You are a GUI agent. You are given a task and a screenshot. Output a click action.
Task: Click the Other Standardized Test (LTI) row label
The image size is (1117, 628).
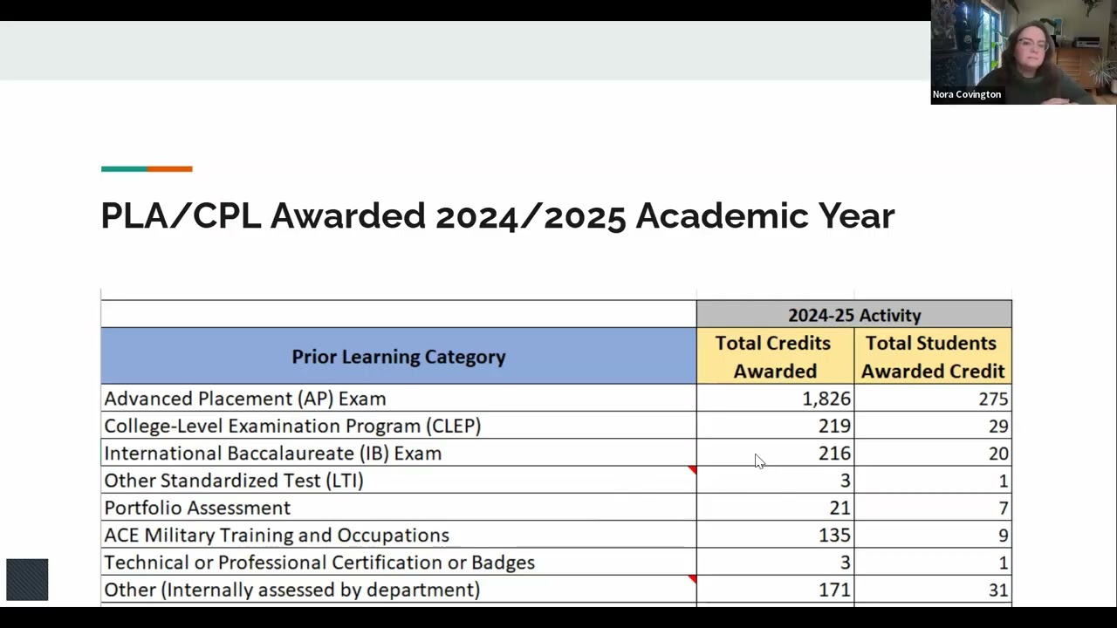pyautogui.click(x=234, y=481)
